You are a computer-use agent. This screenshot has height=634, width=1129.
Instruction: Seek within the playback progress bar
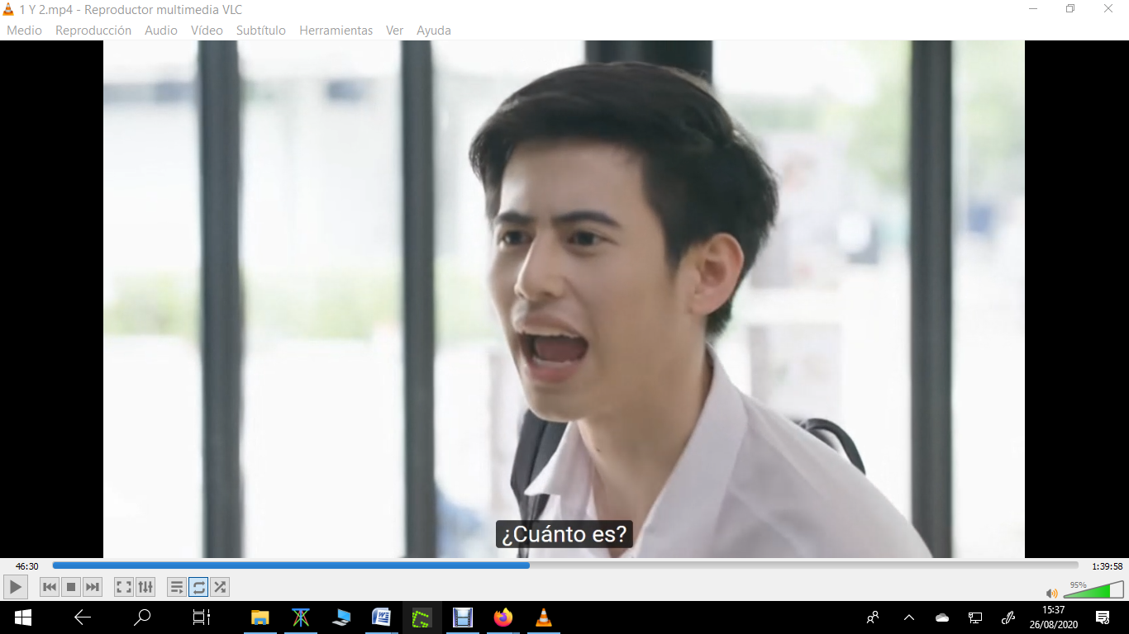[x=565, y=565]
